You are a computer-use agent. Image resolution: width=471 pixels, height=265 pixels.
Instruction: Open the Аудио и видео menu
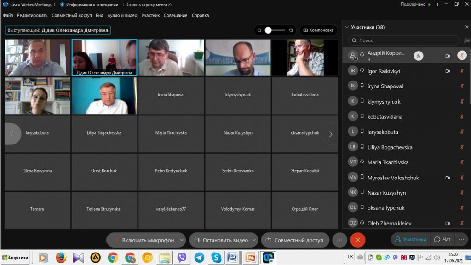(x=122, y=15)
